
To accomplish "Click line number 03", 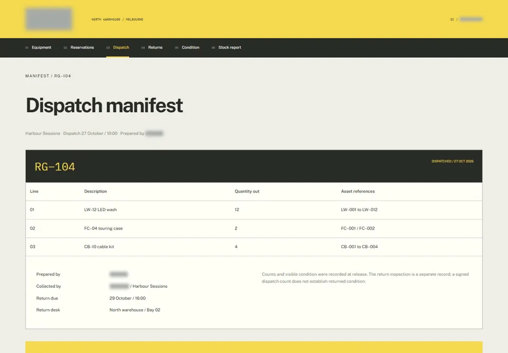I will click(x=32, y=247).
